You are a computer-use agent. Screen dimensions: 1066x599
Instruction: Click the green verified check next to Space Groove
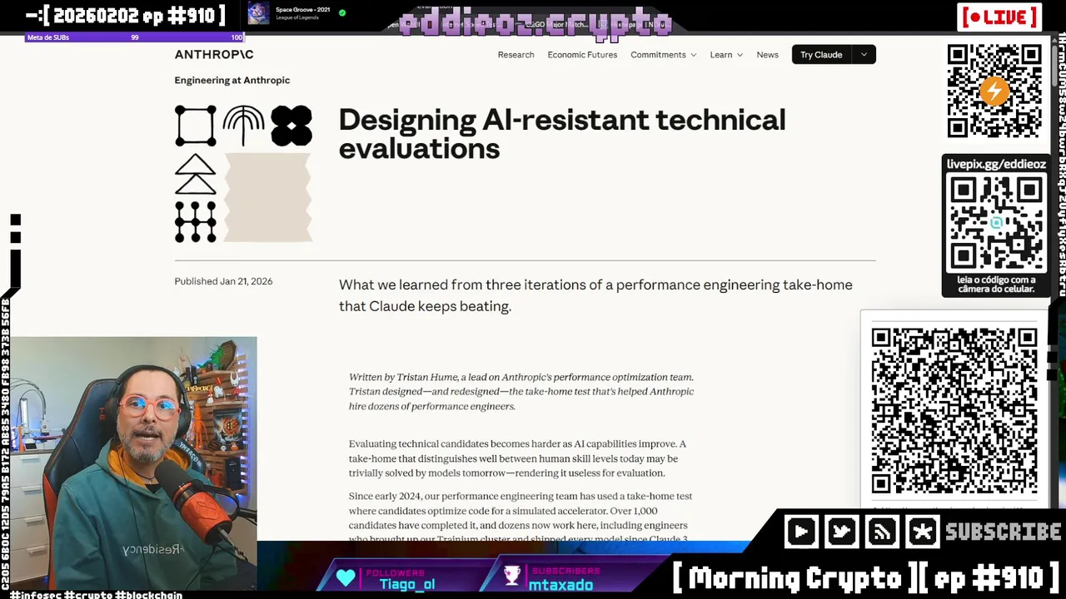click(x=342, y=13)
